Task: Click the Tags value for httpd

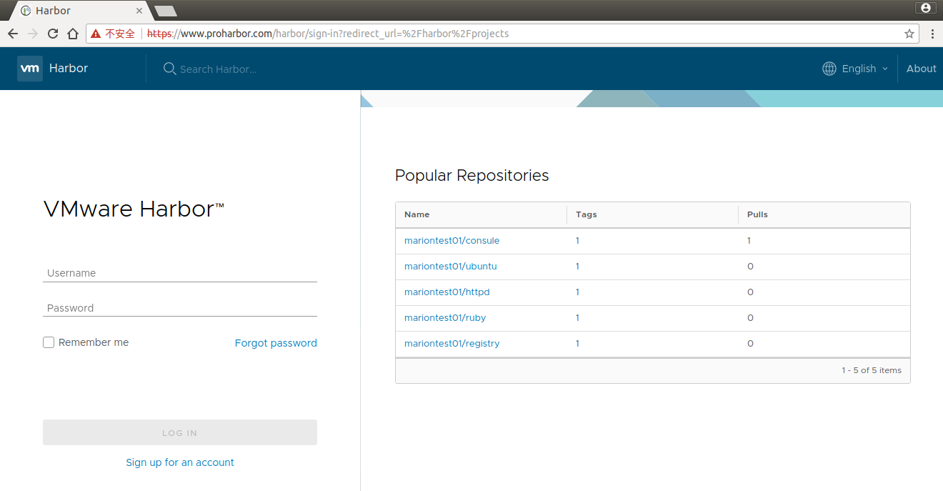Action: pyautogui.click(x=577, y=292)
